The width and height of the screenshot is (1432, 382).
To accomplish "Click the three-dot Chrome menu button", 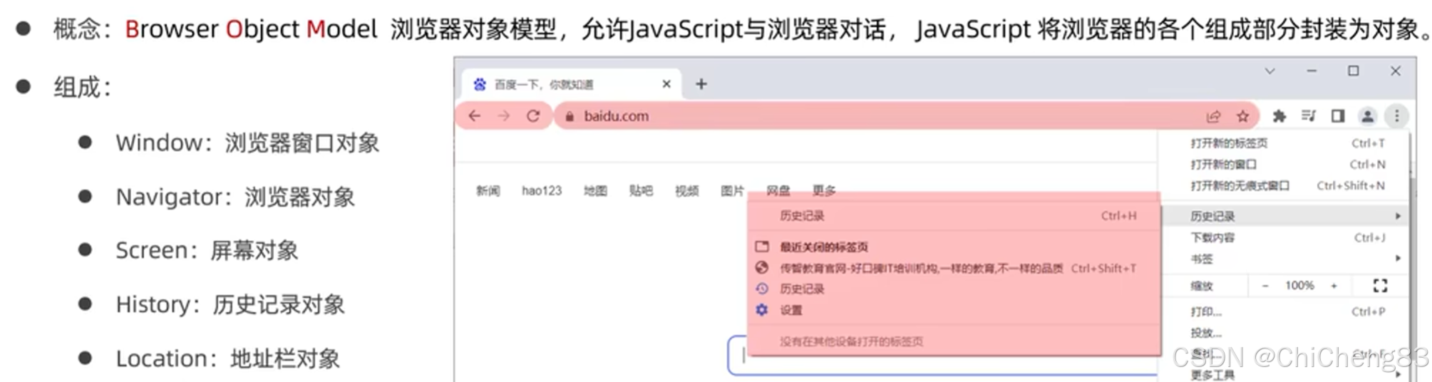I will pos(1396,115).
